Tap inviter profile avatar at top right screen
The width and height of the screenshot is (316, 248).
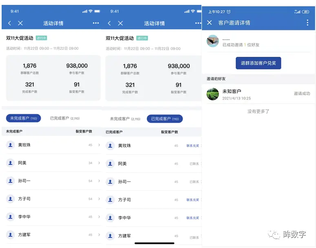pyautogui.click(x=213, y=41)
